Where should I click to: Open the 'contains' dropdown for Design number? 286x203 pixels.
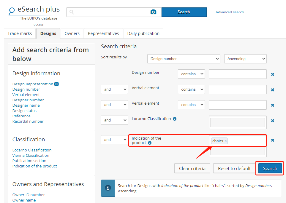191,74
